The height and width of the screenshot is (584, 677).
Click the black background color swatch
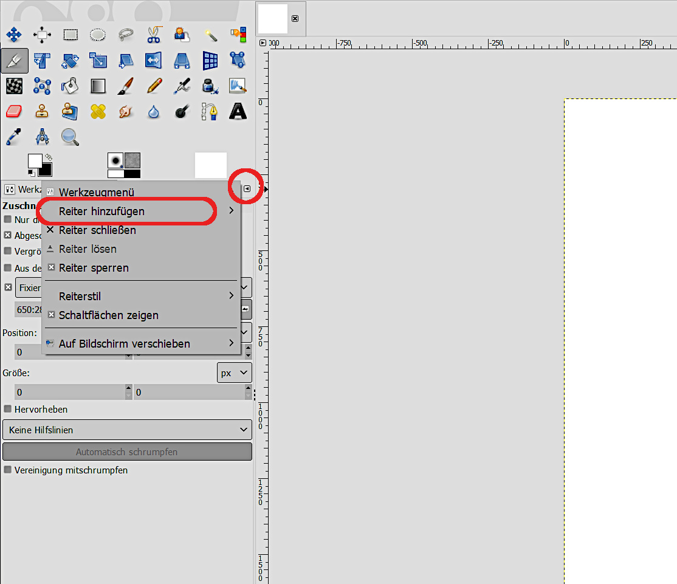(46, 170)
